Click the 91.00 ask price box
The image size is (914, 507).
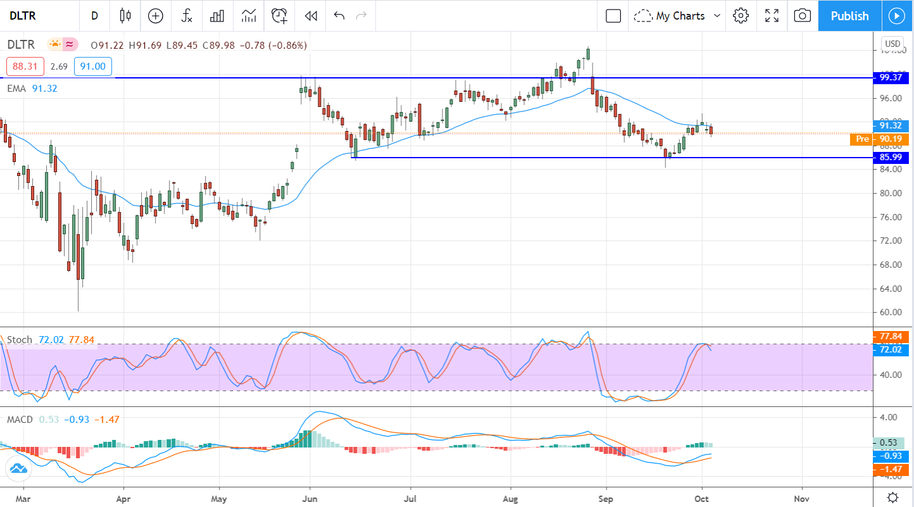pos(92,66)
